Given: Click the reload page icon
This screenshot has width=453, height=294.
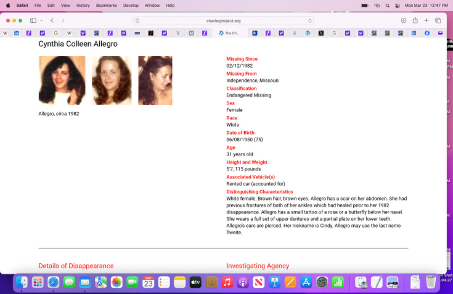Looking at the screenshot, I should tap(310, 21).
